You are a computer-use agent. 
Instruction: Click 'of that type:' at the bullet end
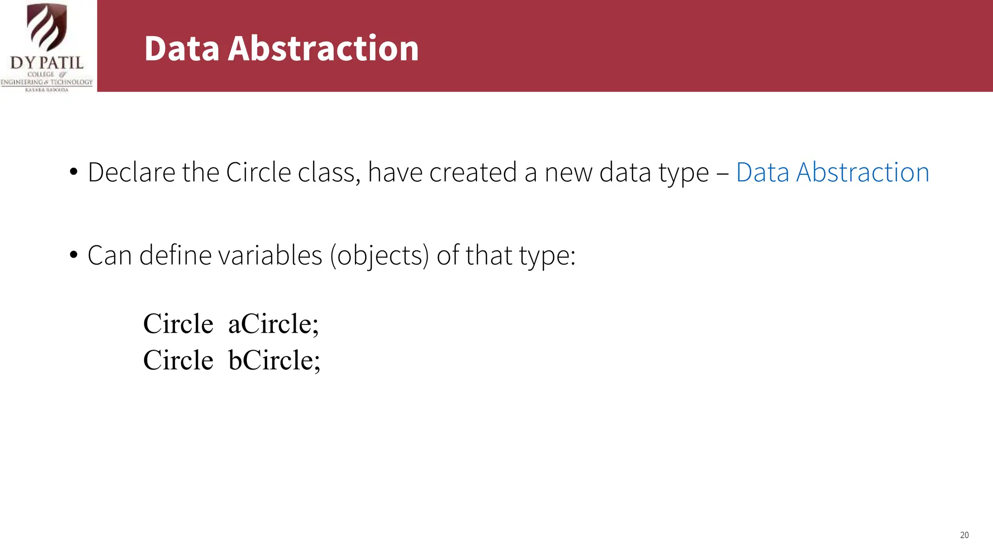pyautogui.click(x=506, y=256)
